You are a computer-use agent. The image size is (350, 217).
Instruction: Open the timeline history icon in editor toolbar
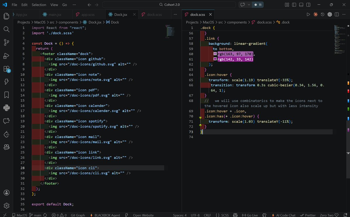[x=323, y=15]
